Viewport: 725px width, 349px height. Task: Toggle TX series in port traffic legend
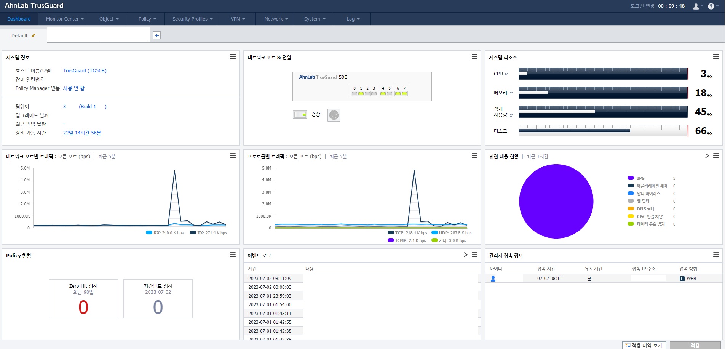208,233
